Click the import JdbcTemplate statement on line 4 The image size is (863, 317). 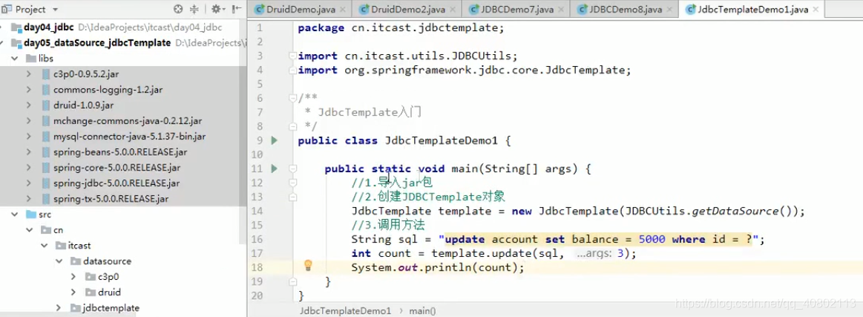[x=465, y=71]
